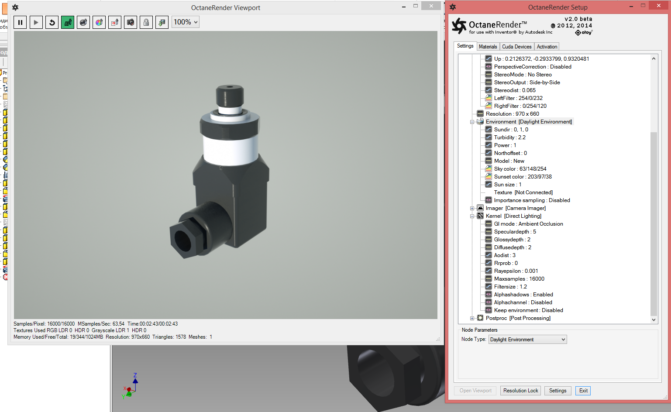Click the settings tree scrollbar up arrow

pos(654,58)
